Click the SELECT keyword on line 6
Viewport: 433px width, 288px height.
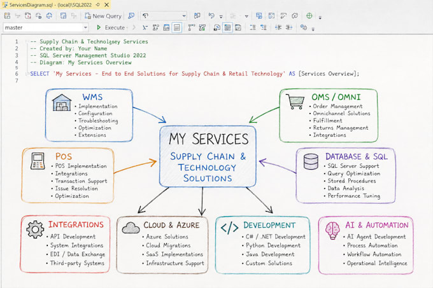pos(39,74)
